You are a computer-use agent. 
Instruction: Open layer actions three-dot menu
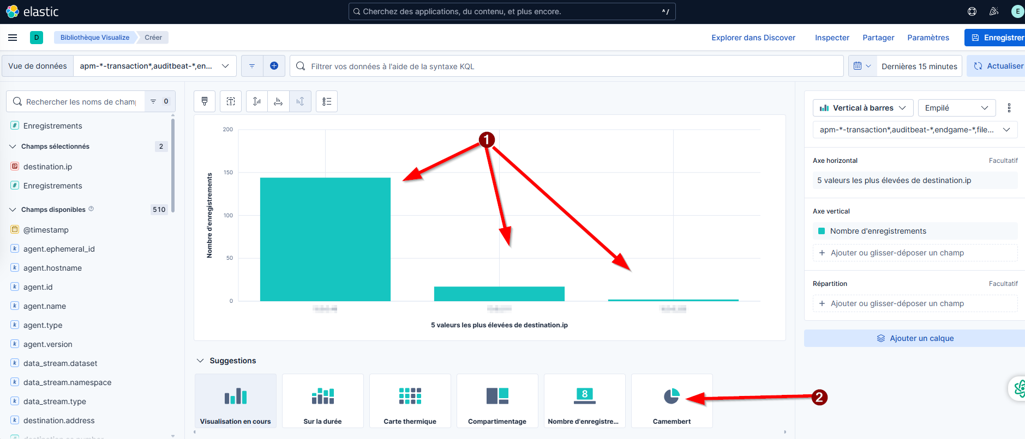pos(1009,108)
